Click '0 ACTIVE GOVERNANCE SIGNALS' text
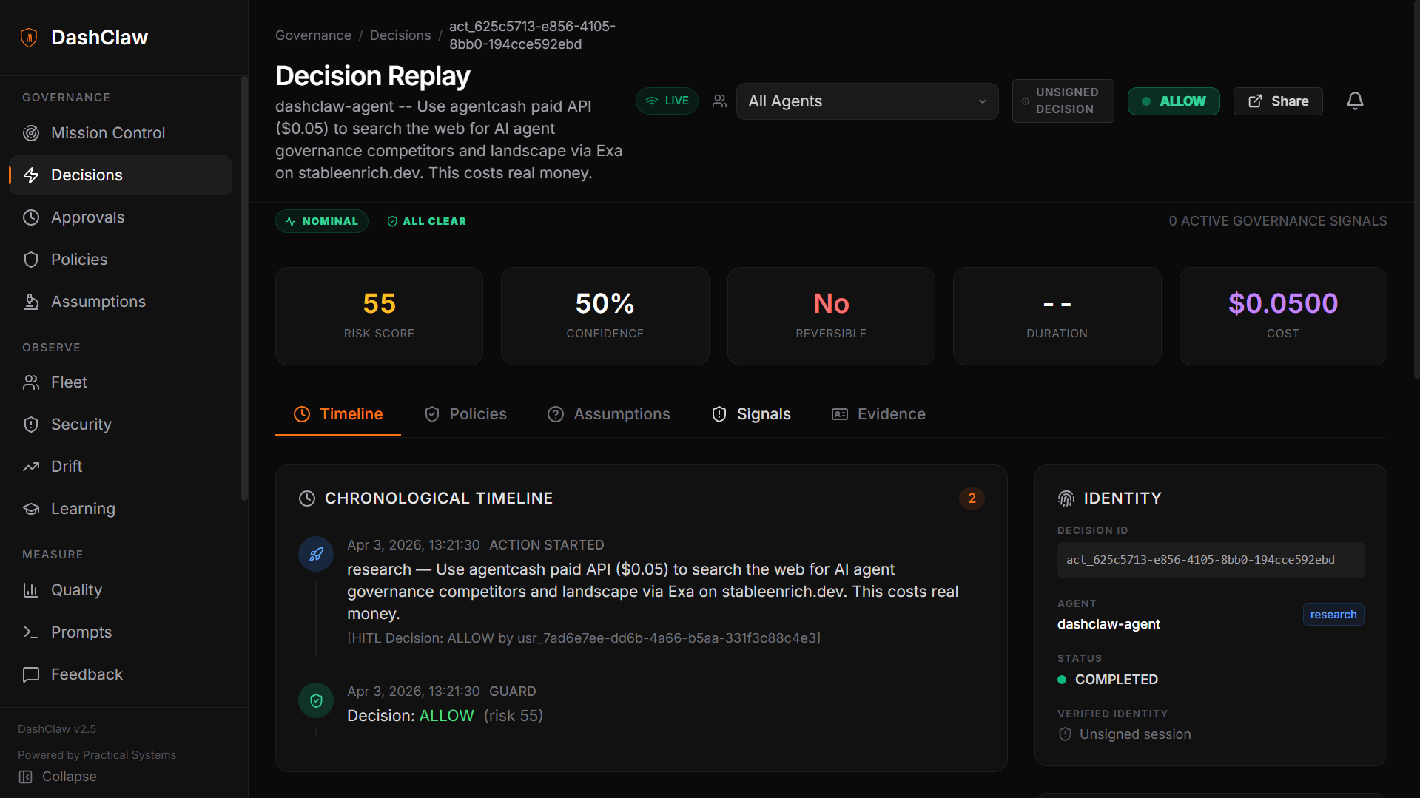 tap(1278, 221)
